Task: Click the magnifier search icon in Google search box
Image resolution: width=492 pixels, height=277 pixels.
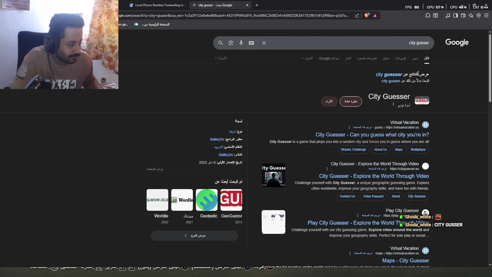Action: tap(221, 43)
